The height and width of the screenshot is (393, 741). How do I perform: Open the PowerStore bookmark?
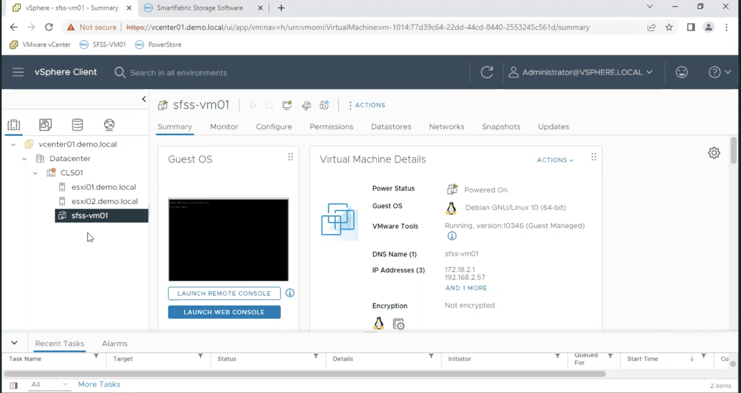coord(158,45)
